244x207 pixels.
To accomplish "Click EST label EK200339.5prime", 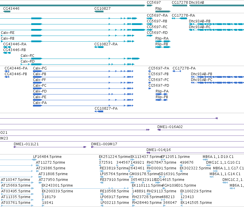I will (57, 191).
